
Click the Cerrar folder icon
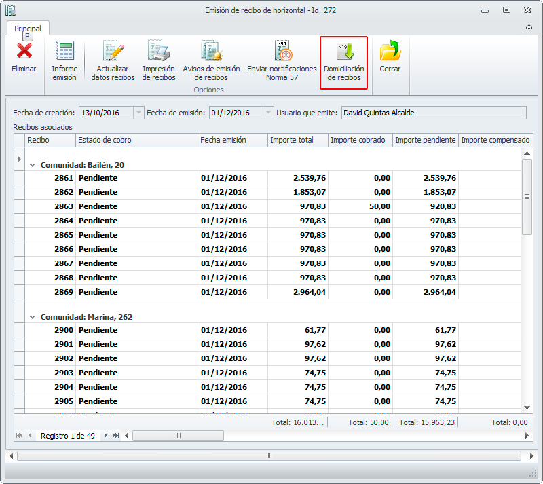(x=390, y=52)
